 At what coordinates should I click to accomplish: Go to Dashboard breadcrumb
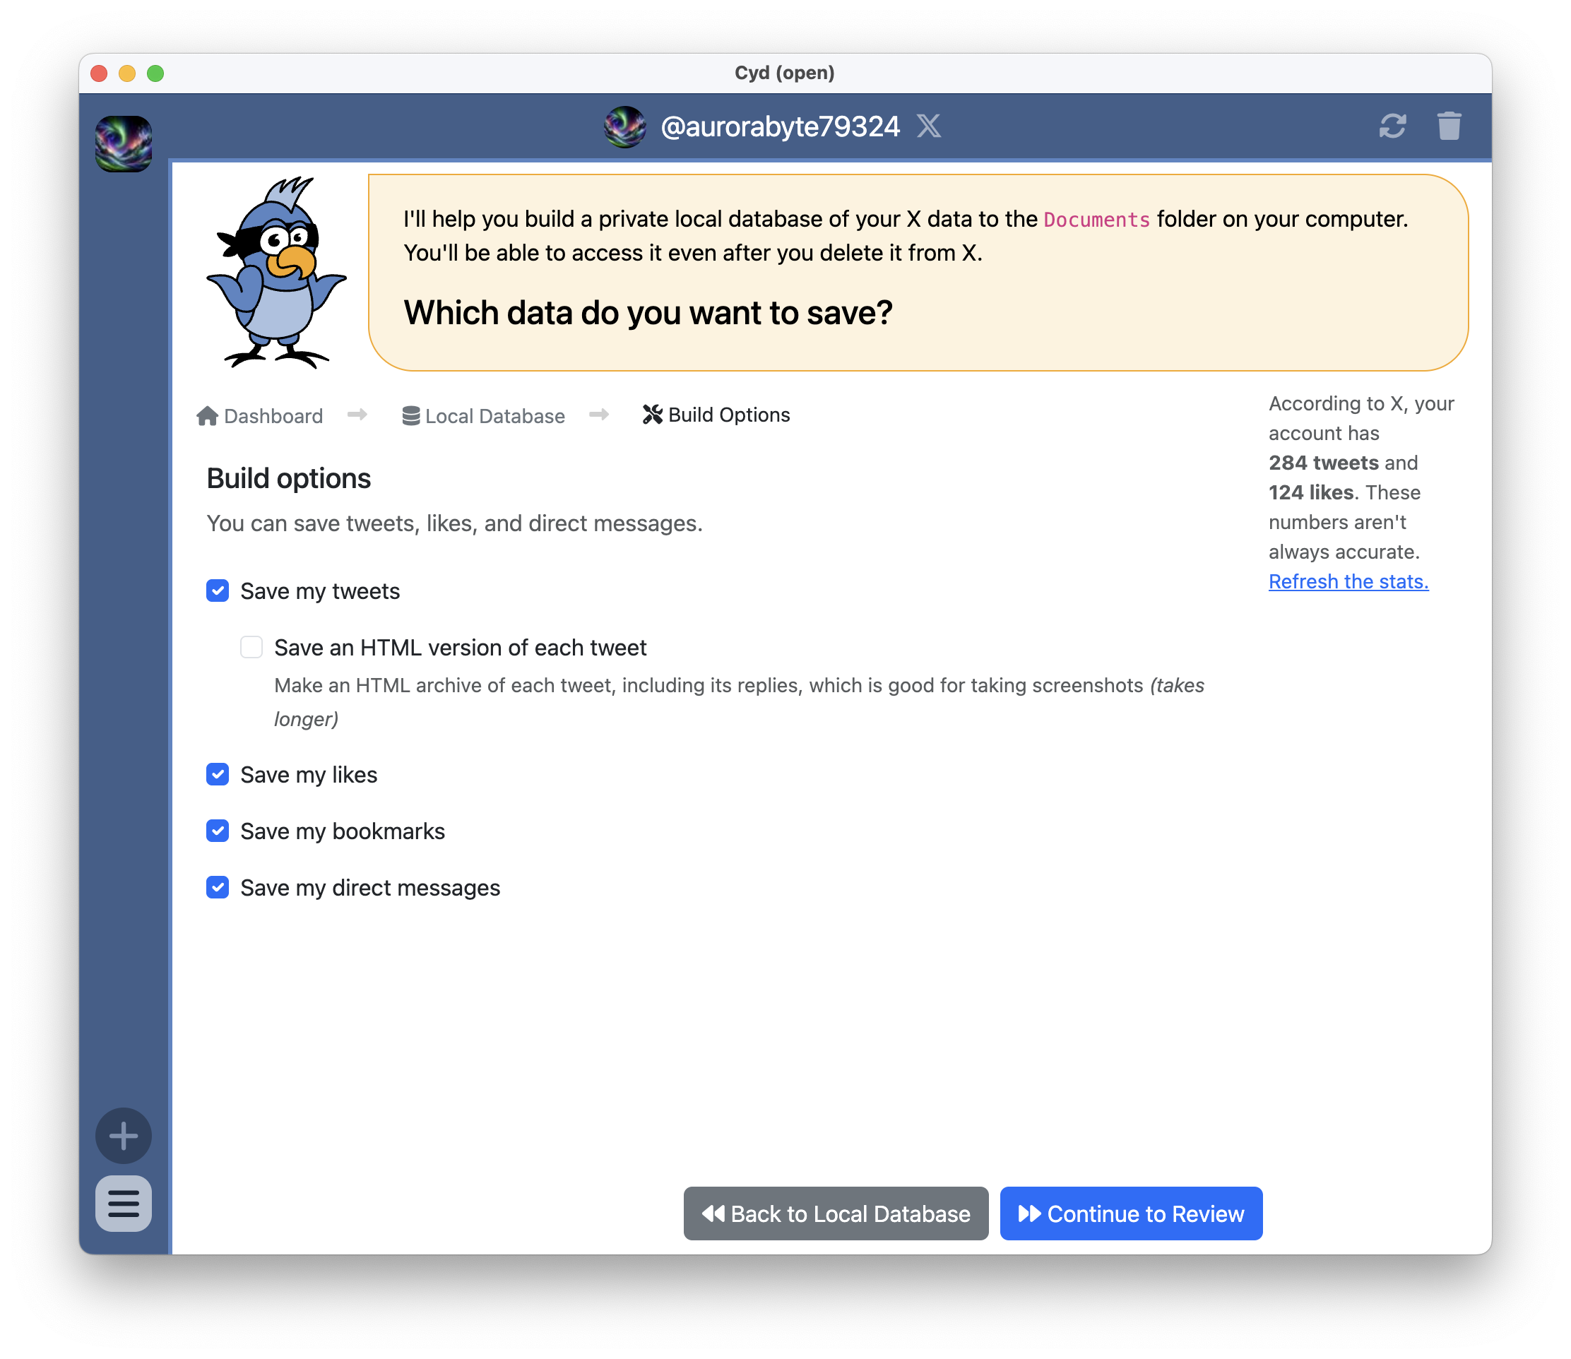point(259,416)
